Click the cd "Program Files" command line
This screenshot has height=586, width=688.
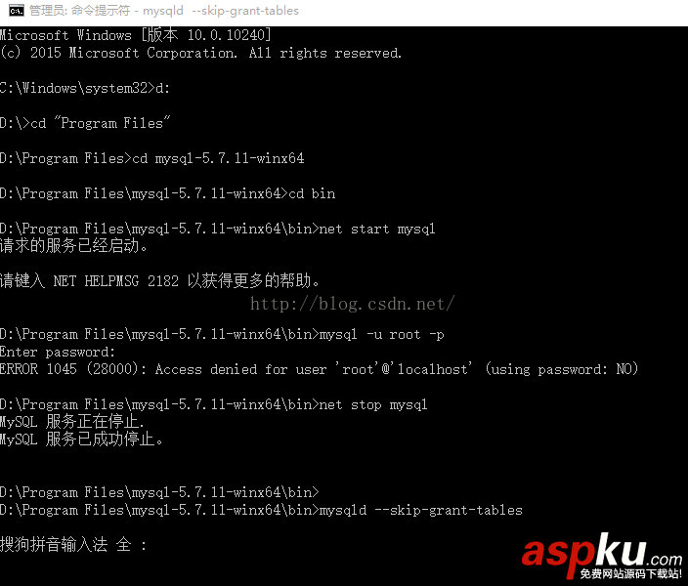85,123
